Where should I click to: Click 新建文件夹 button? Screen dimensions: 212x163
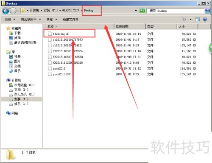(70, 20)
